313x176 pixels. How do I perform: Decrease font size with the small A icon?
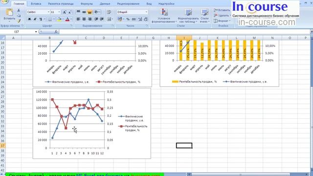pyautogui.click(x=69, y=12)
